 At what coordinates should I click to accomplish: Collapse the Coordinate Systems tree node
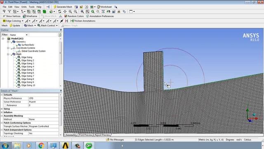pos(8,48)
